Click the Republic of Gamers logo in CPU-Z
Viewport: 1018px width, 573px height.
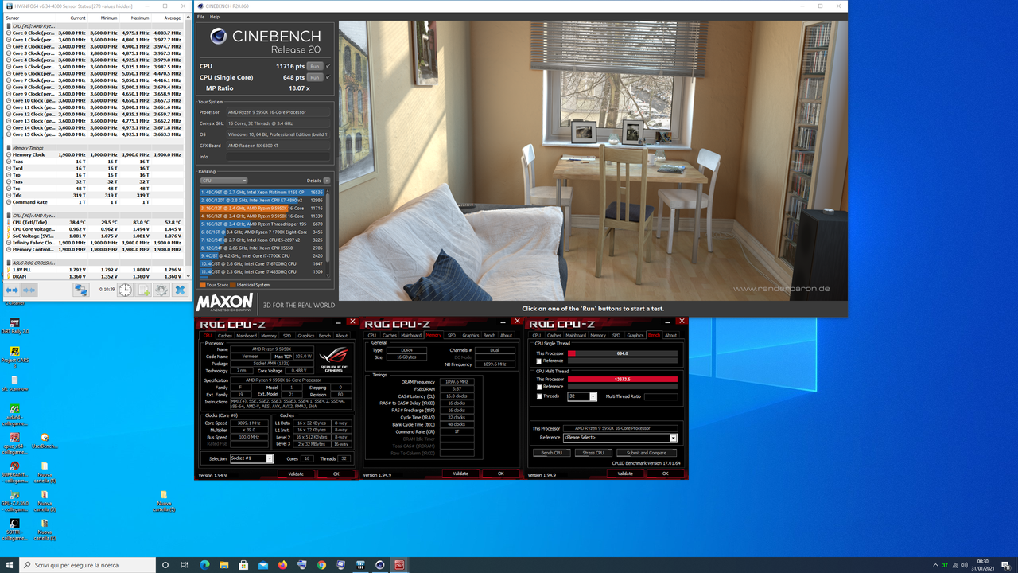pos(332,360)
